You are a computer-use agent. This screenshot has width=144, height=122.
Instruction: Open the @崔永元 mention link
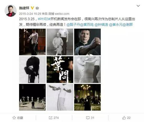pos(116,25)
